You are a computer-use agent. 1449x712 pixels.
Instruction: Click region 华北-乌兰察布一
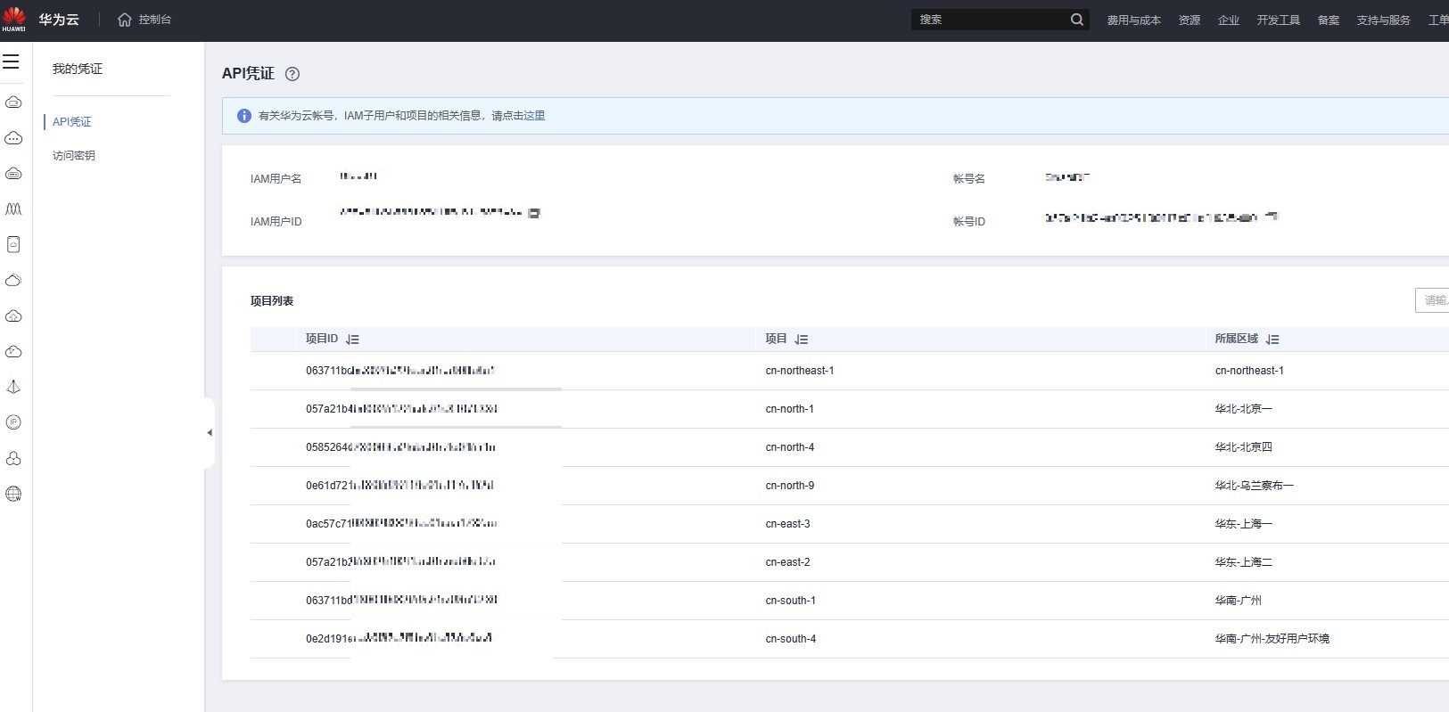(1255, 486)
